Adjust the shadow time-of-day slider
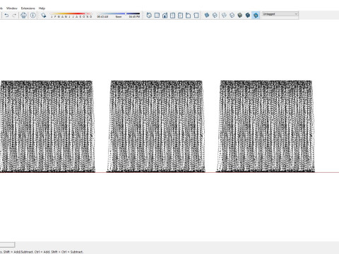Image resolution: width=339 pixels, height=254 pixels. [x=119, y=13]
